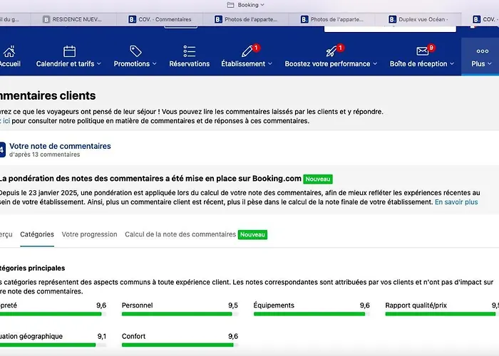499x356 pixels.
Task: Open the Votre note de commentaires link
Action: [60, 146]
